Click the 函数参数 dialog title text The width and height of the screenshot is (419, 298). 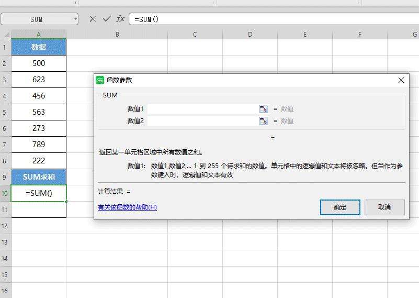[x=119, y=80]
